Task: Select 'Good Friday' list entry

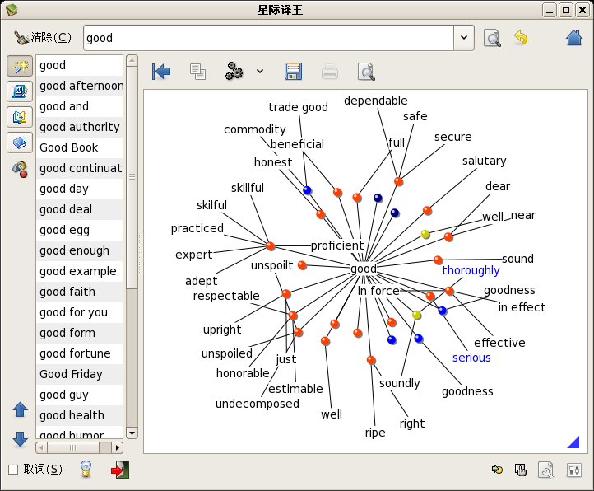Action: click(79, 374)
